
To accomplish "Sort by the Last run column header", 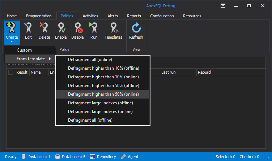I will pos(178,72).
